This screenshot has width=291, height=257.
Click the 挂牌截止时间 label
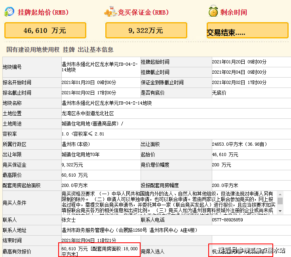pos(155,72)
